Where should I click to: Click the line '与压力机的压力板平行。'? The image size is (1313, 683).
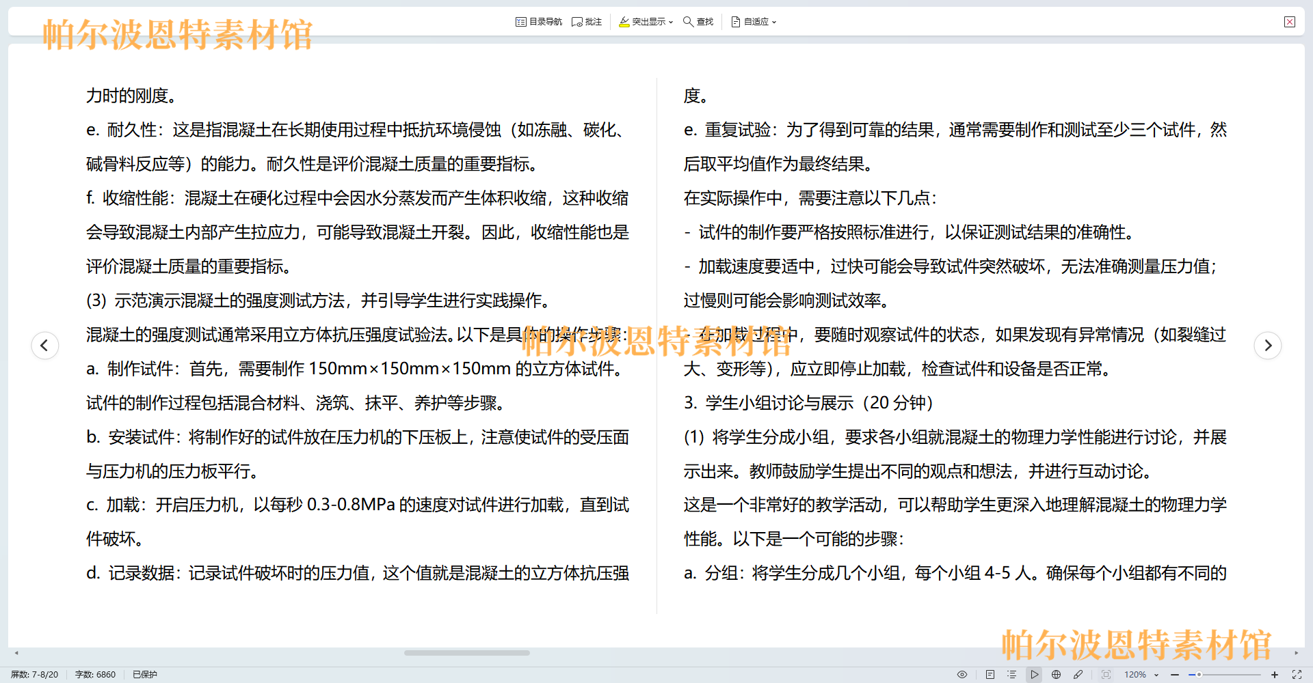coord(172,471)
